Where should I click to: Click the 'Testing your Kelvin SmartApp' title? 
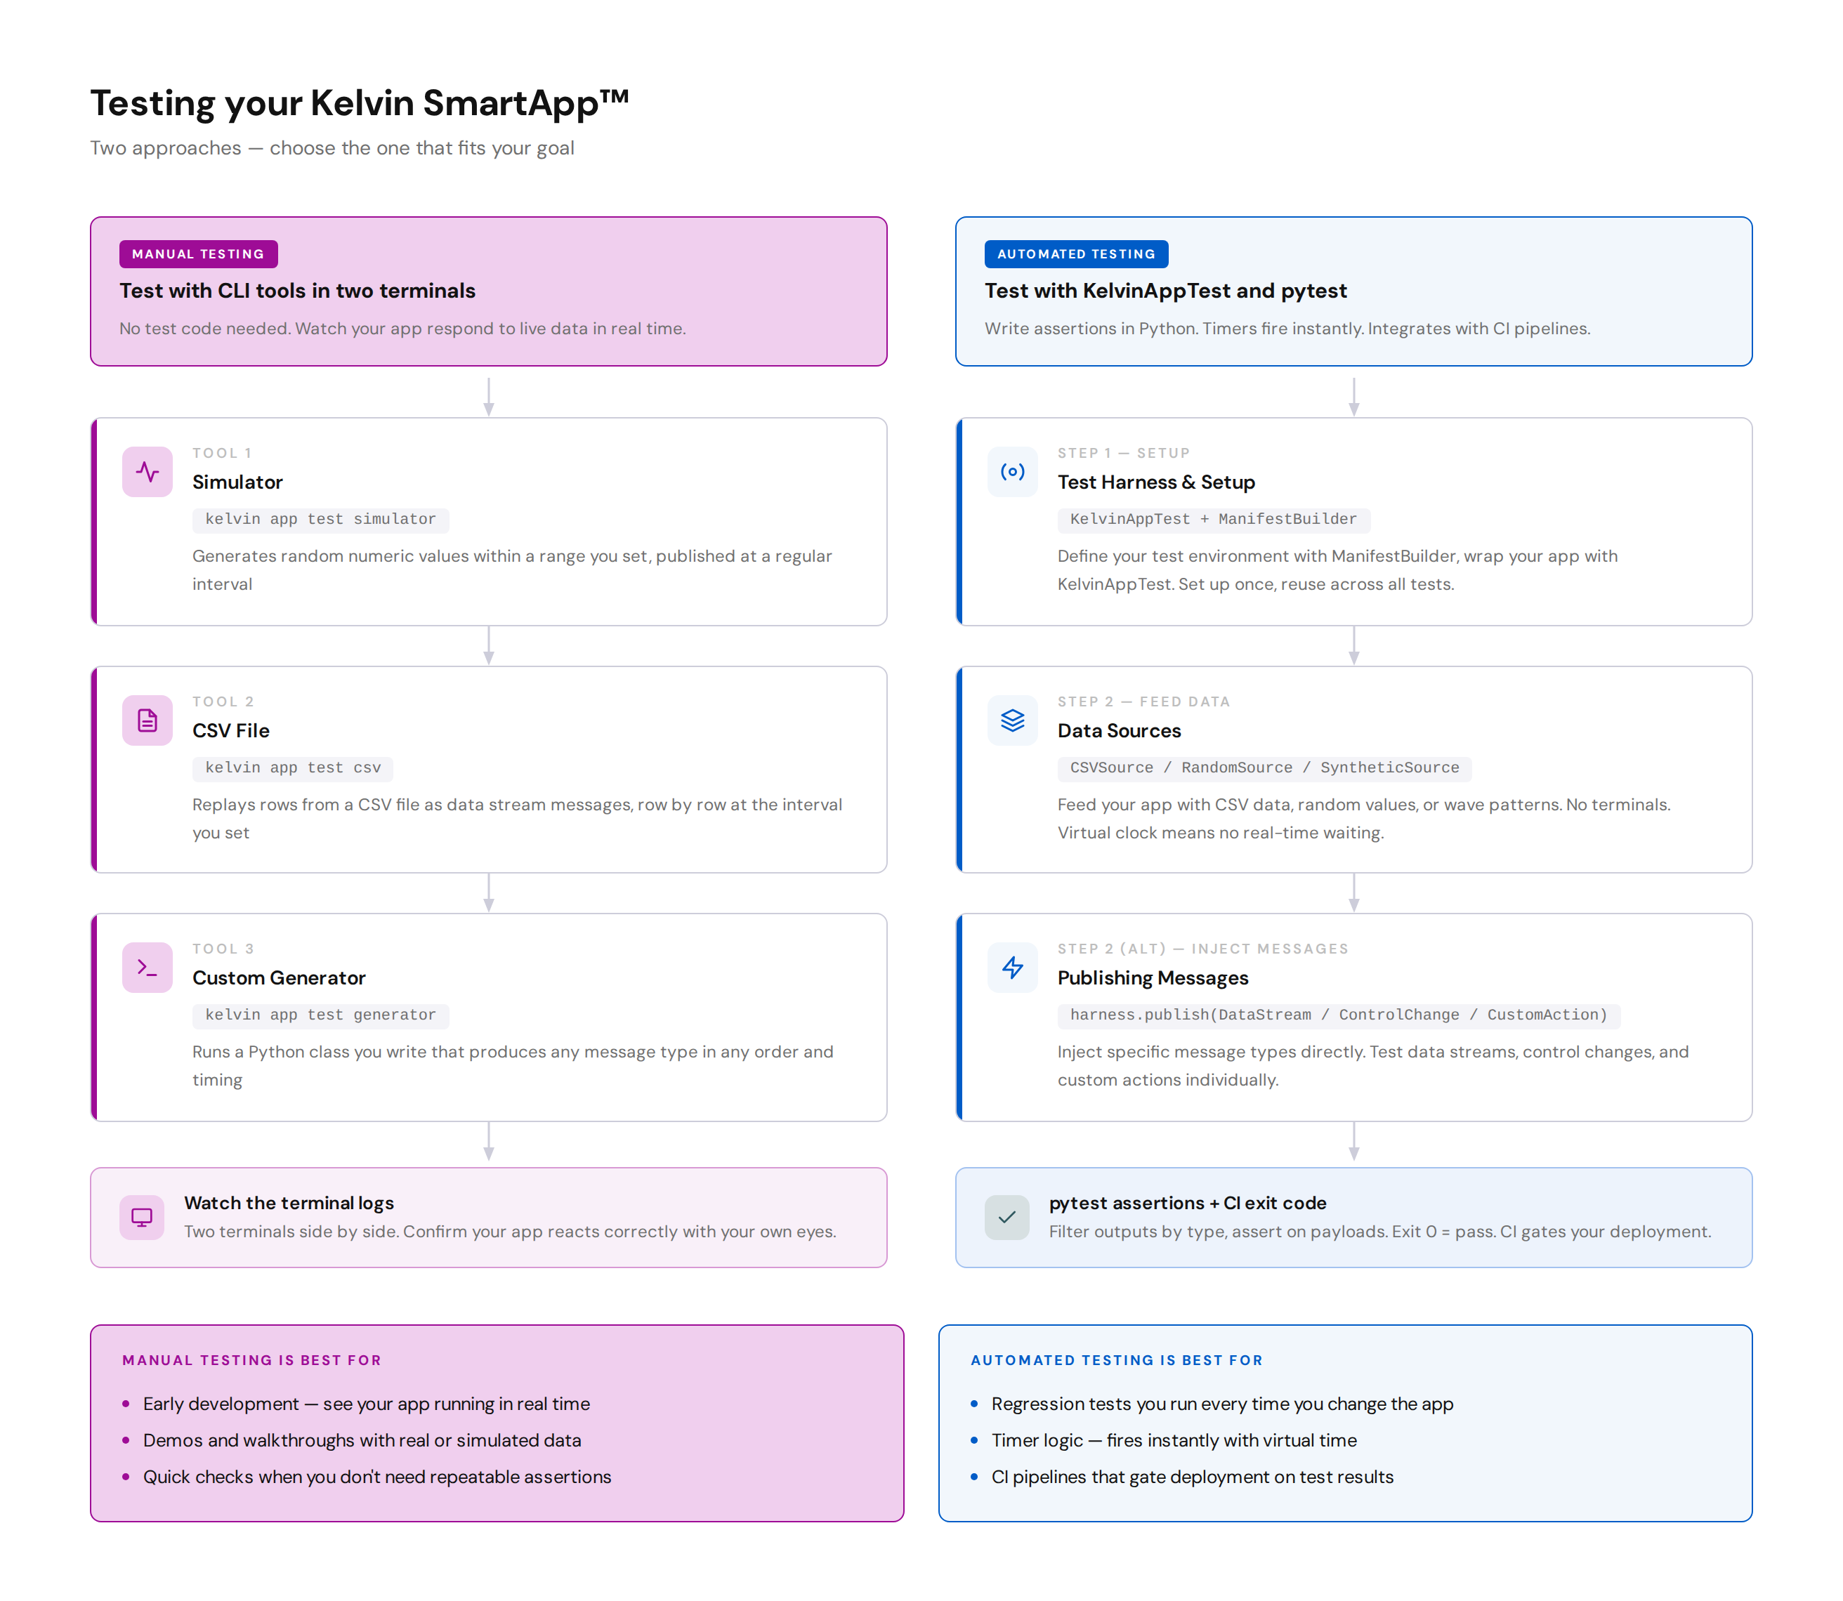pos(360,104)
